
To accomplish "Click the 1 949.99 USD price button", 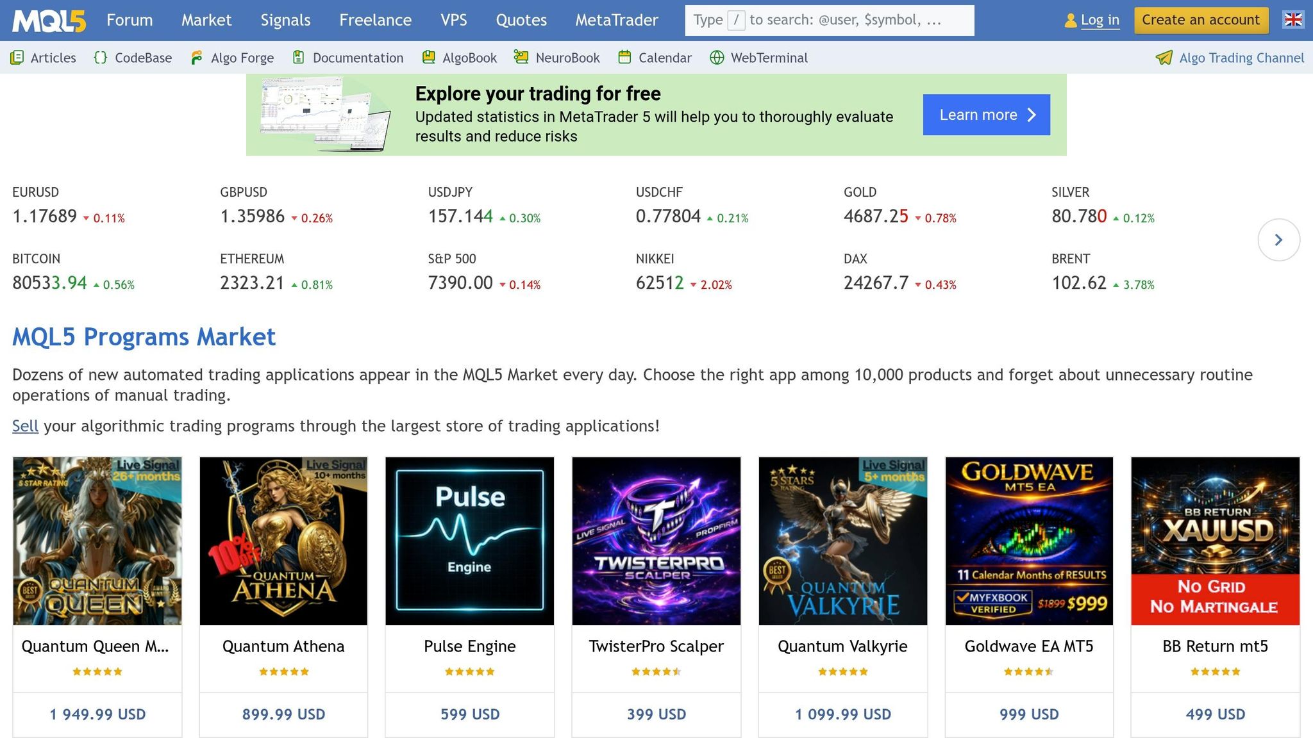I will pos(97,714).
